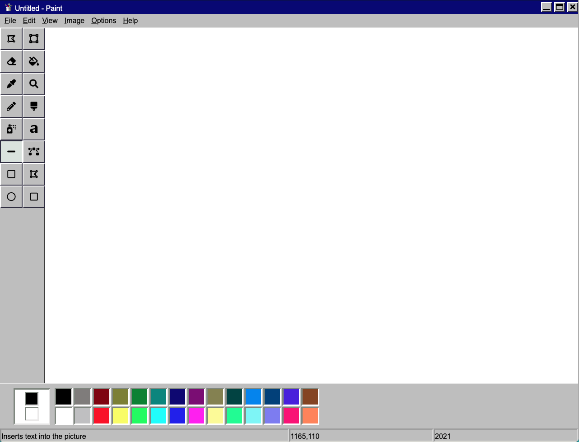Choose the Magnifier tool
Image resolution: width=579 pixels, height=442 pixels.
tap(34, 84)
